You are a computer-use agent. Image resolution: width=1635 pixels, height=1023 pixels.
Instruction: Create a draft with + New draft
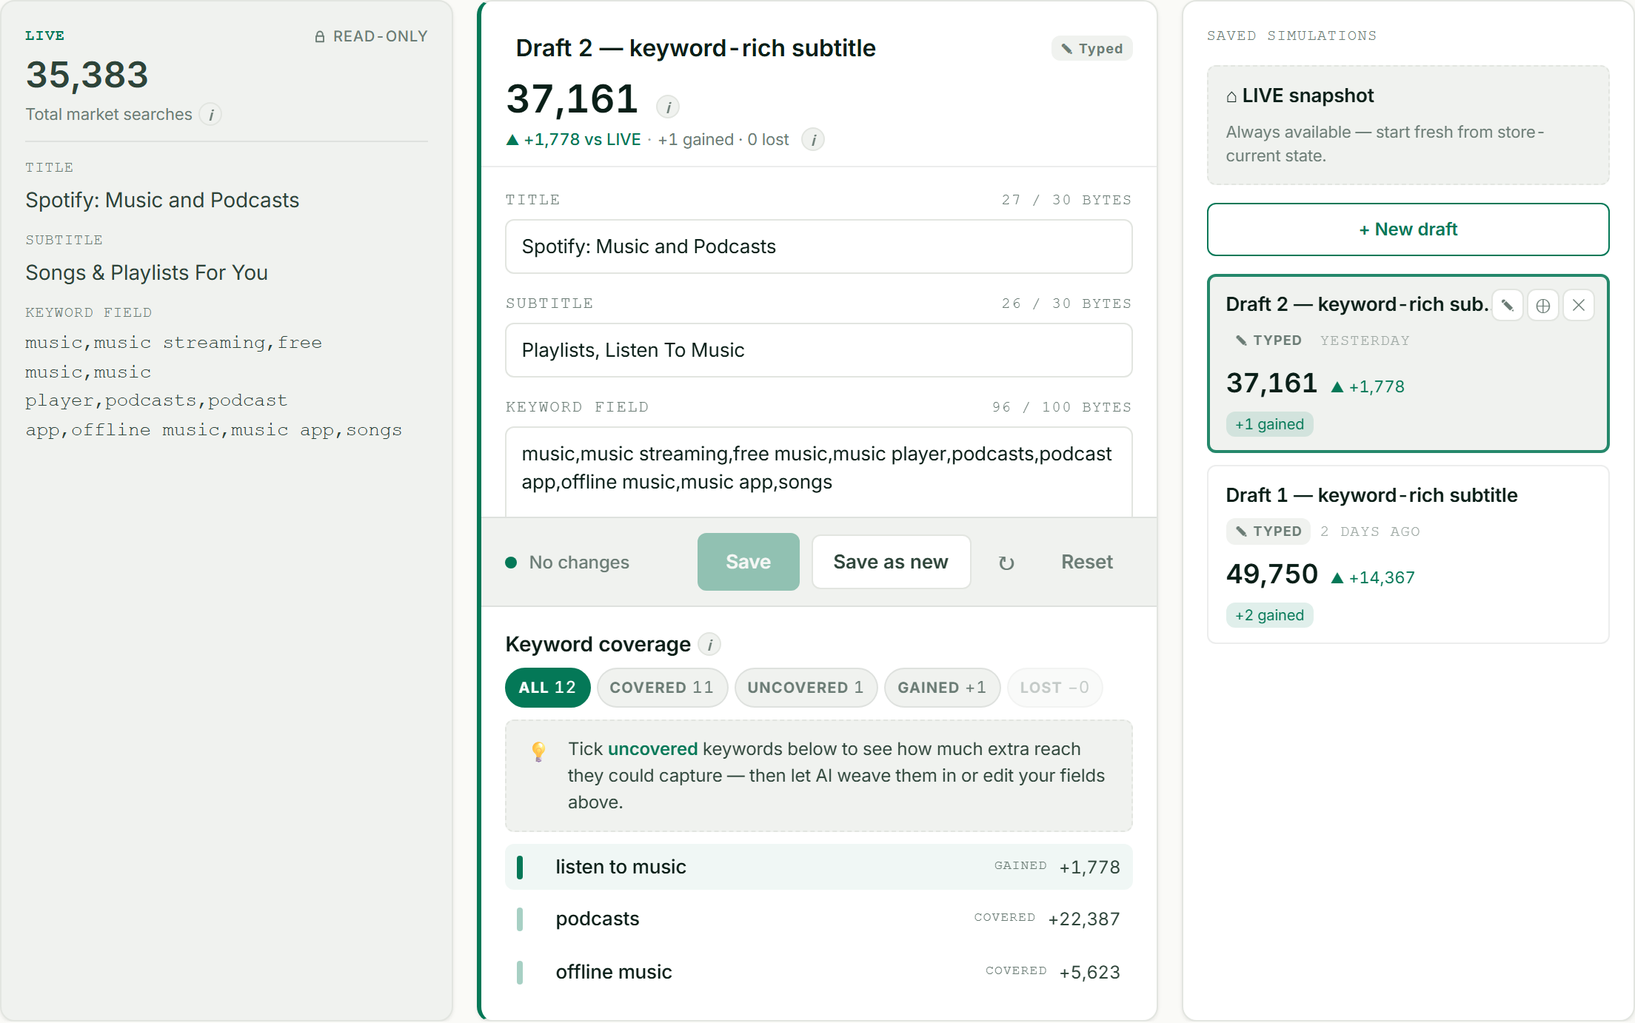click(x=1408, y=229)
